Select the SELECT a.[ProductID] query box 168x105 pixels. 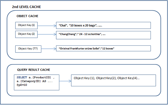(x=37, y=82)
